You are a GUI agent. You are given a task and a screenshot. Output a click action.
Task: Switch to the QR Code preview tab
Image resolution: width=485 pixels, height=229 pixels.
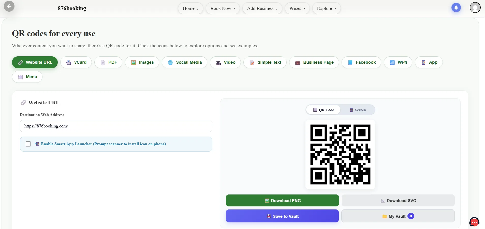[x=324, y=110]
